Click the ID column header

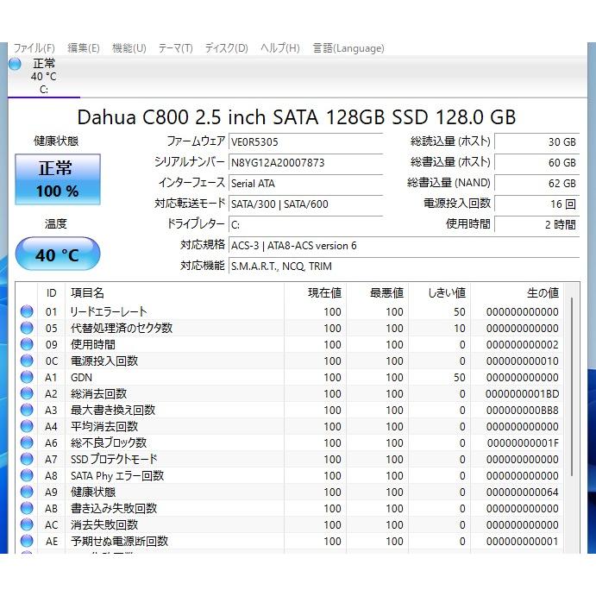pos(51,293)
